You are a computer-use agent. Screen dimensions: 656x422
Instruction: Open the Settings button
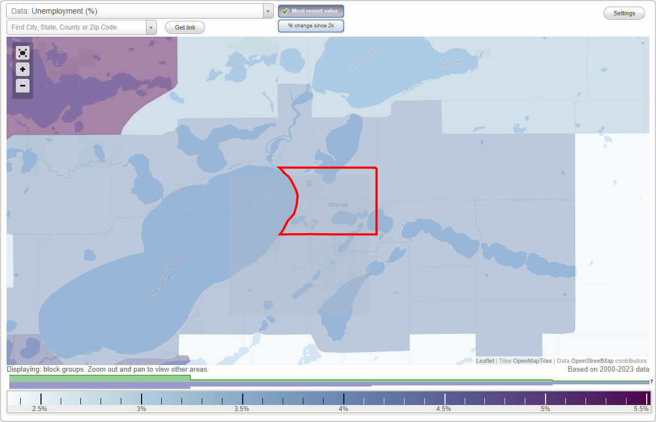pos(624,13)
